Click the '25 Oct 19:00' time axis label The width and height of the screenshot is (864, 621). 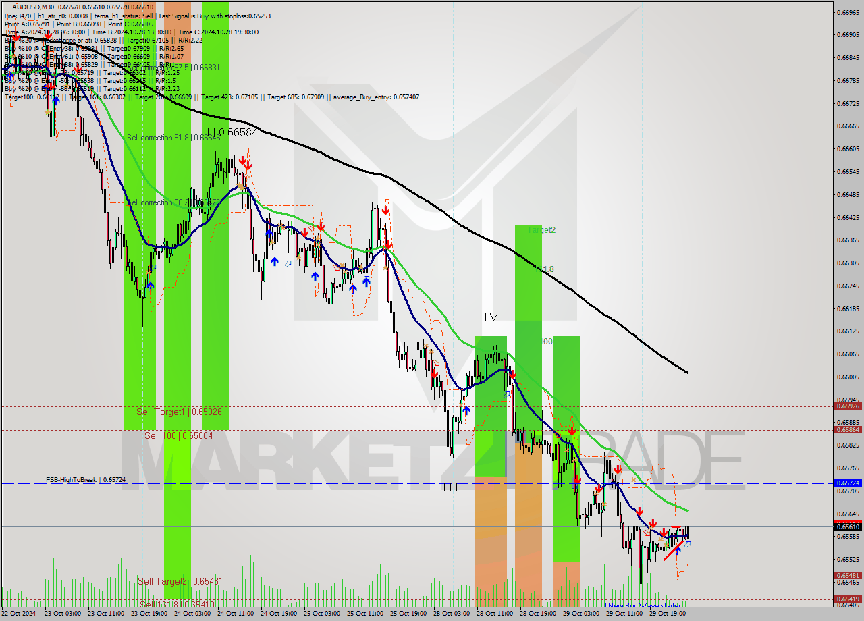[x=408, y=614]
